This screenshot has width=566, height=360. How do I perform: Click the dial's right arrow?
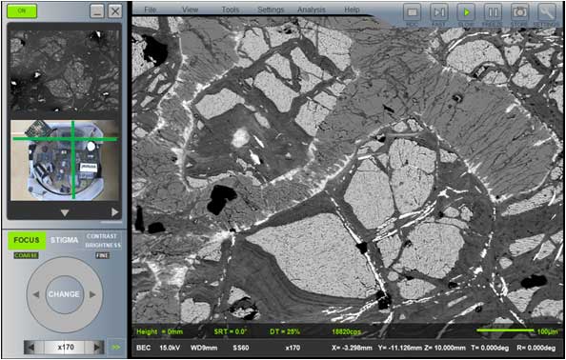92,294
